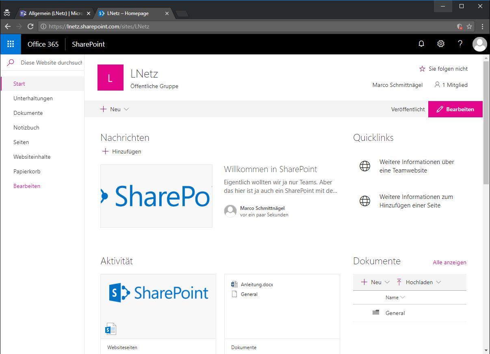Bookmark the page with star icon
The height and width of the screenshot is (354, 490).
(469, 26)
